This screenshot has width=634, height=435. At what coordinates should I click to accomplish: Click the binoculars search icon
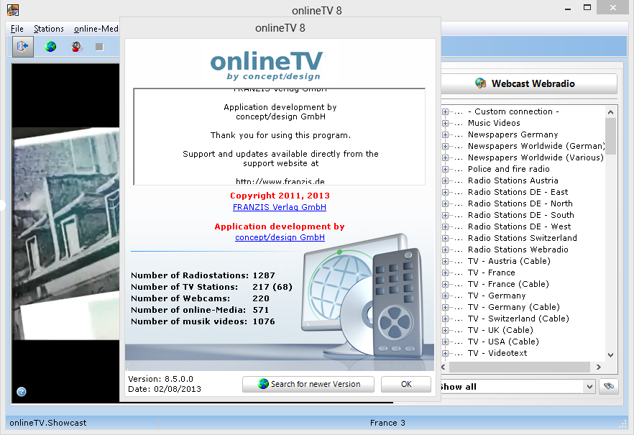609,386
